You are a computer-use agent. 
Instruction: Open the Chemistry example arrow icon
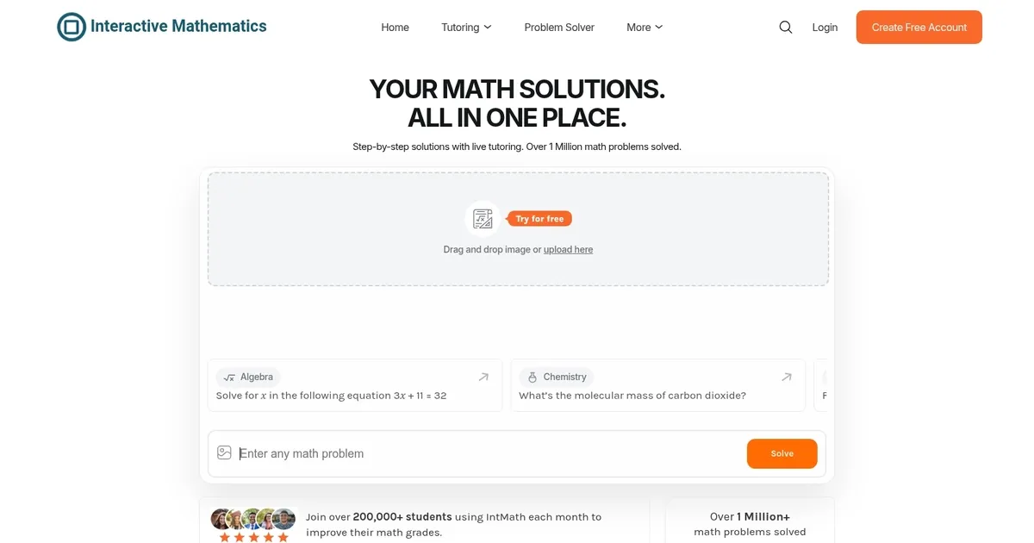tap(786, 378)
